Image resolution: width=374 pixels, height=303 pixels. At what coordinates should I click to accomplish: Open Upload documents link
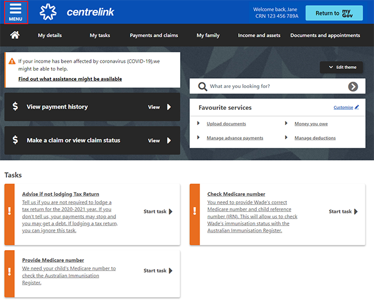pyautogui.click(x=226, y=124)
